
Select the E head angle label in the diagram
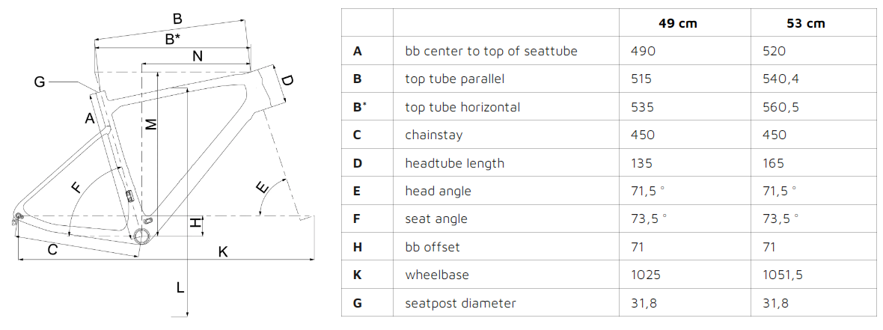pyautogui.click(x=263, y=187)
